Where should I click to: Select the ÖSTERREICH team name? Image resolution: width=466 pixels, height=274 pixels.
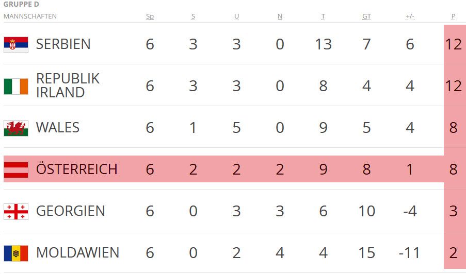coord(77,169)
